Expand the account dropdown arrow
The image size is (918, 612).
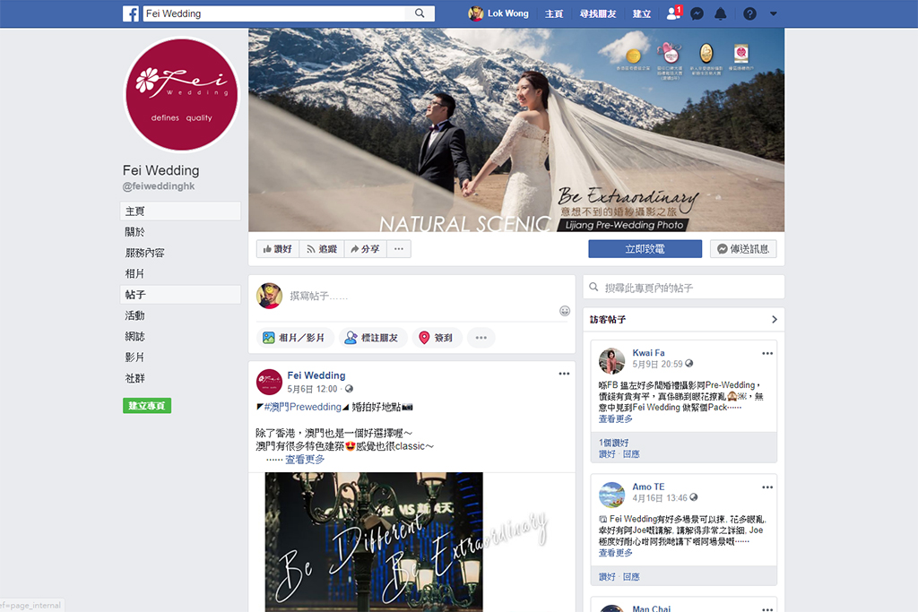(x=774, y=13)
